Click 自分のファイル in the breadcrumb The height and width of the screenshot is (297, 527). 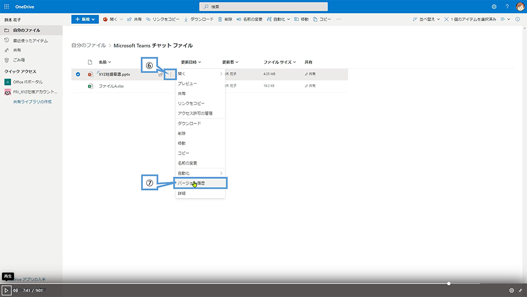coord(88,45)
